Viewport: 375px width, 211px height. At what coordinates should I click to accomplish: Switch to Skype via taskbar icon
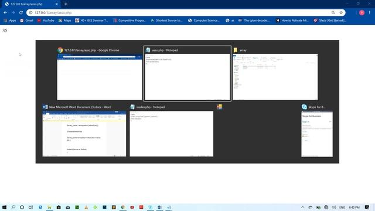pos(151,207)
